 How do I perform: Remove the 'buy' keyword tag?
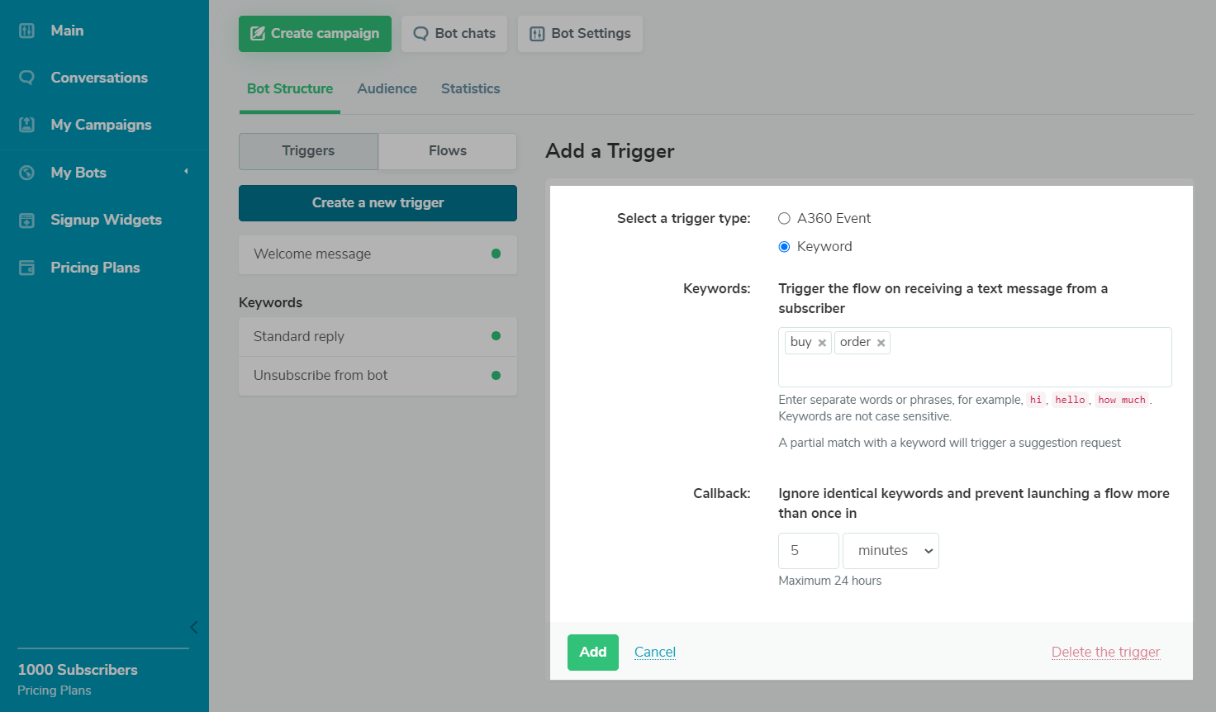point(822,343)
